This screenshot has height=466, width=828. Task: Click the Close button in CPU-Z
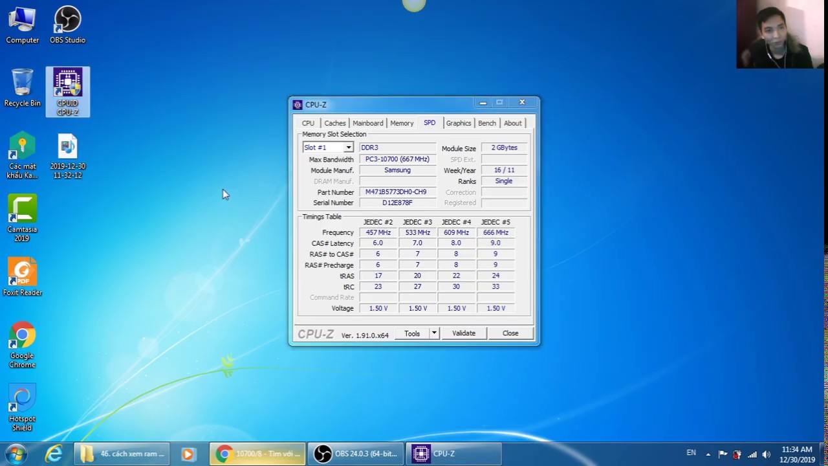(x=510, y=333)
